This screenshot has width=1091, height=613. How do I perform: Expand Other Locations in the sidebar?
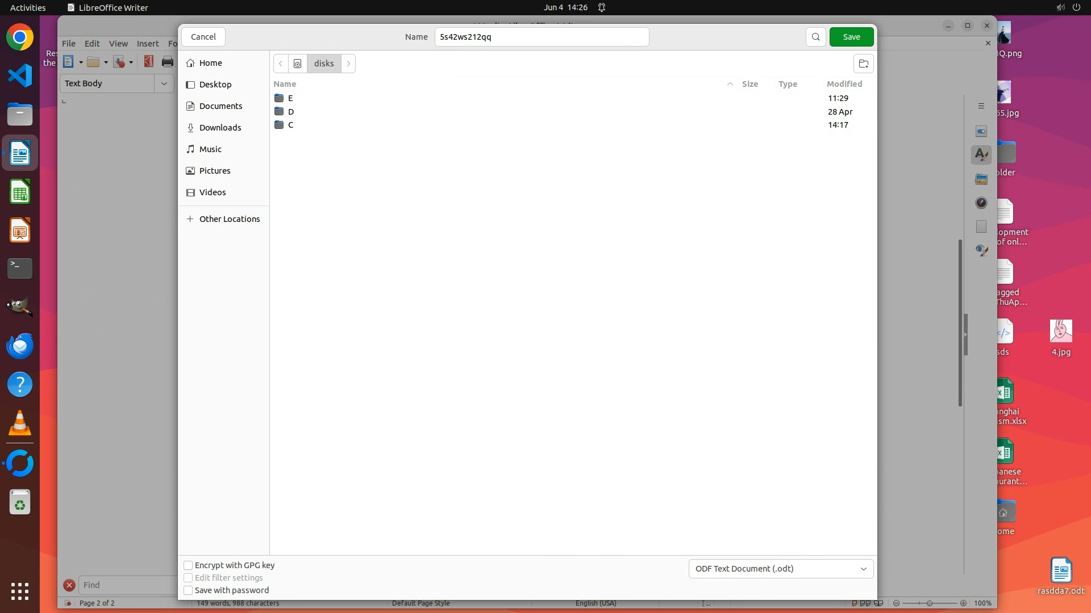pyautogui.click(x=229, y=219)
